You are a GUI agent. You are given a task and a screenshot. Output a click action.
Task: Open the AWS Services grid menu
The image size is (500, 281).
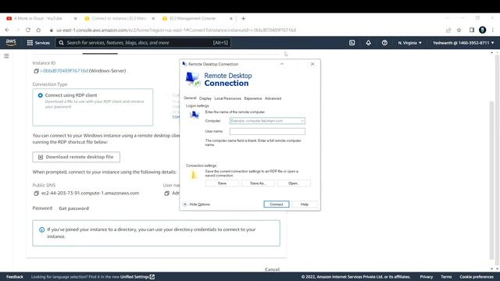[38, 43]
